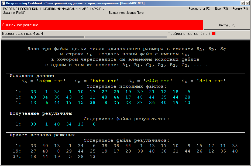This screenshot has height=166, width=251.
Task: Click the 'Задание: File48°' label
Action: (x=14, y=13)
